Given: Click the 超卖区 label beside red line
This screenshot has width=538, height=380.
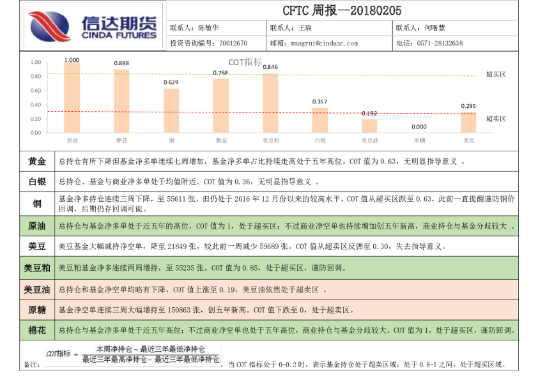Looking at the screenshot, I should [495, 118].
